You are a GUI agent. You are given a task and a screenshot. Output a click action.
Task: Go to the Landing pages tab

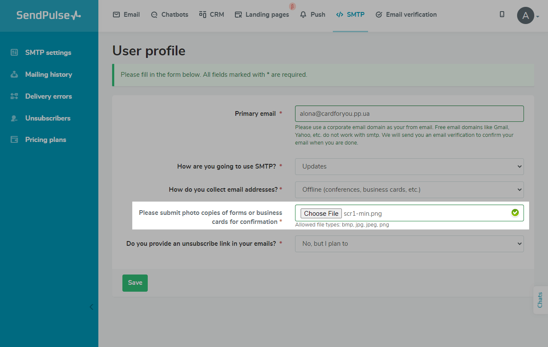[262, 15]
